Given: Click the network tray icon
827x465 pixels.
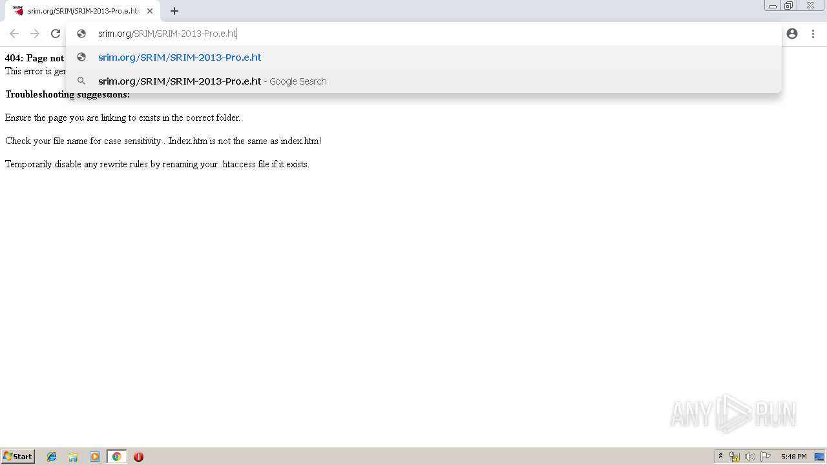Looking at the screenshot, I should (735, 457).
